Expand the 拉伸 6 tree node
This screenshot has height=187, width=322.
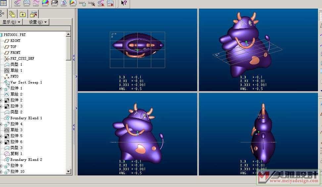pyautogui.click(x=1, y=142)
